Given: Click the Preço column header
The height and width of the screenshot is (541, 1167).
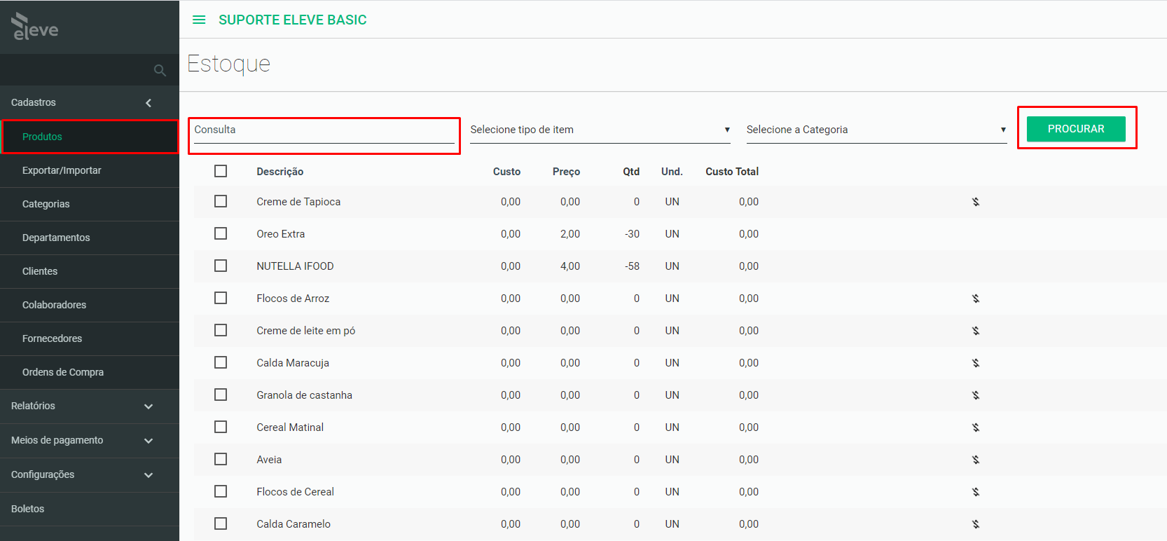Looking at the screenshot, I should point(566,172).
